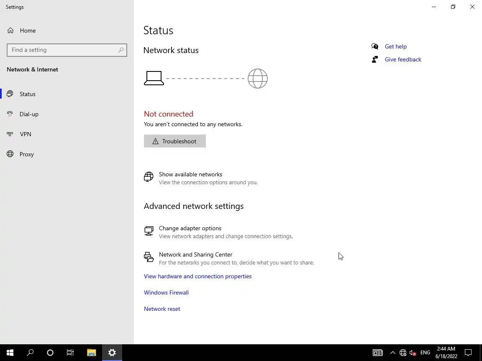Open the Home settings icon
Viewport: 482px width, 361px height.
tap(10, 31)
